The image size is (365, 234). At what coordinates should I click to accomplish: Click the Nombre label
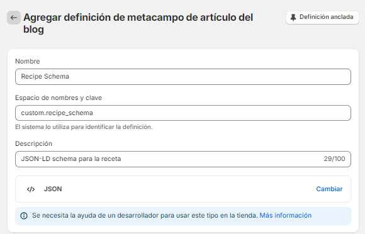pos(28,61)
